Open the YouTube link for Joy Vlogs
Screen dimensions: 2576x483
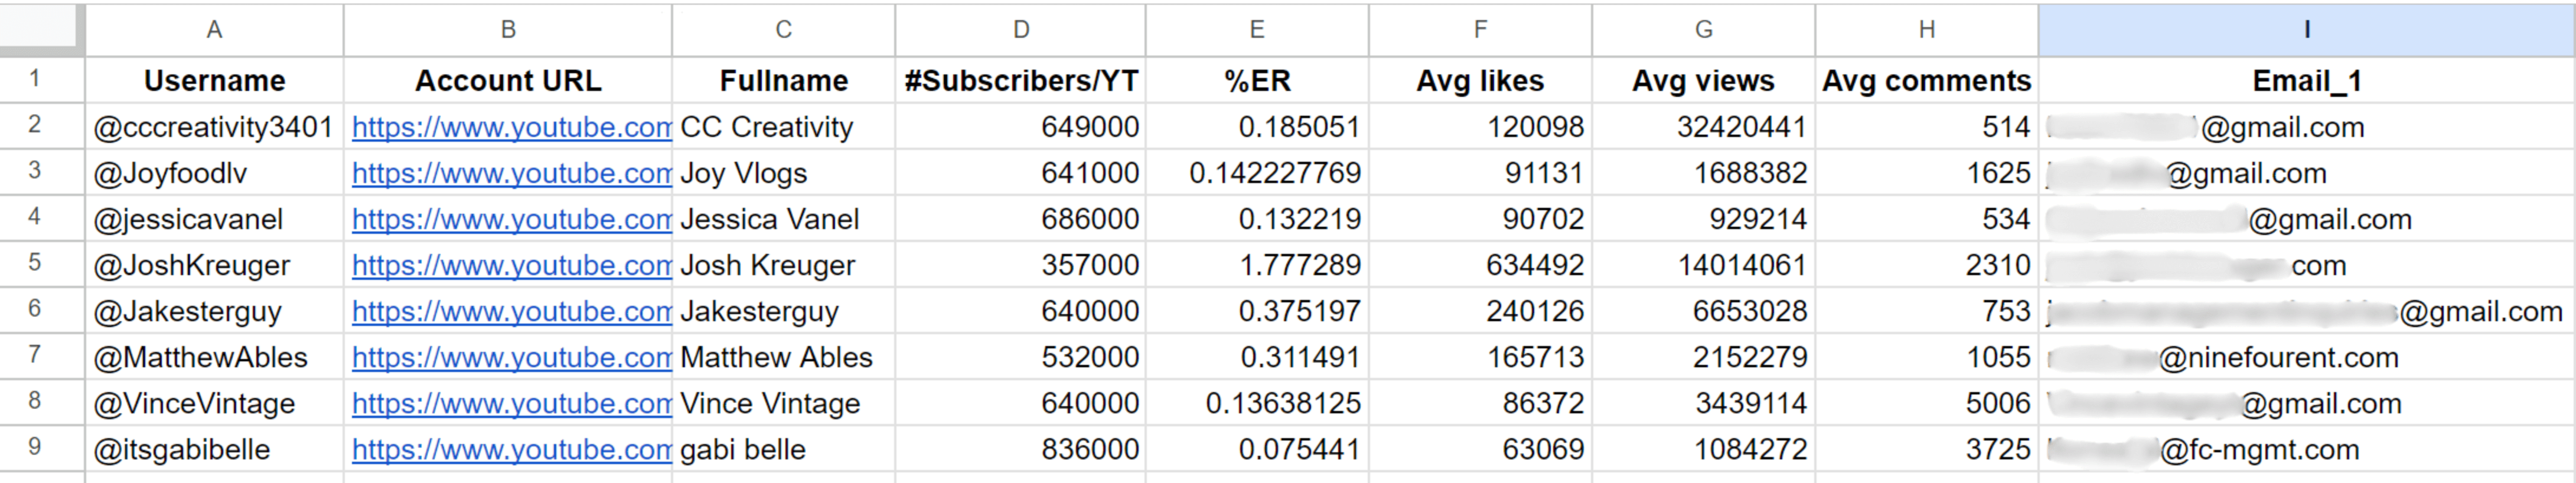[511, 174]
